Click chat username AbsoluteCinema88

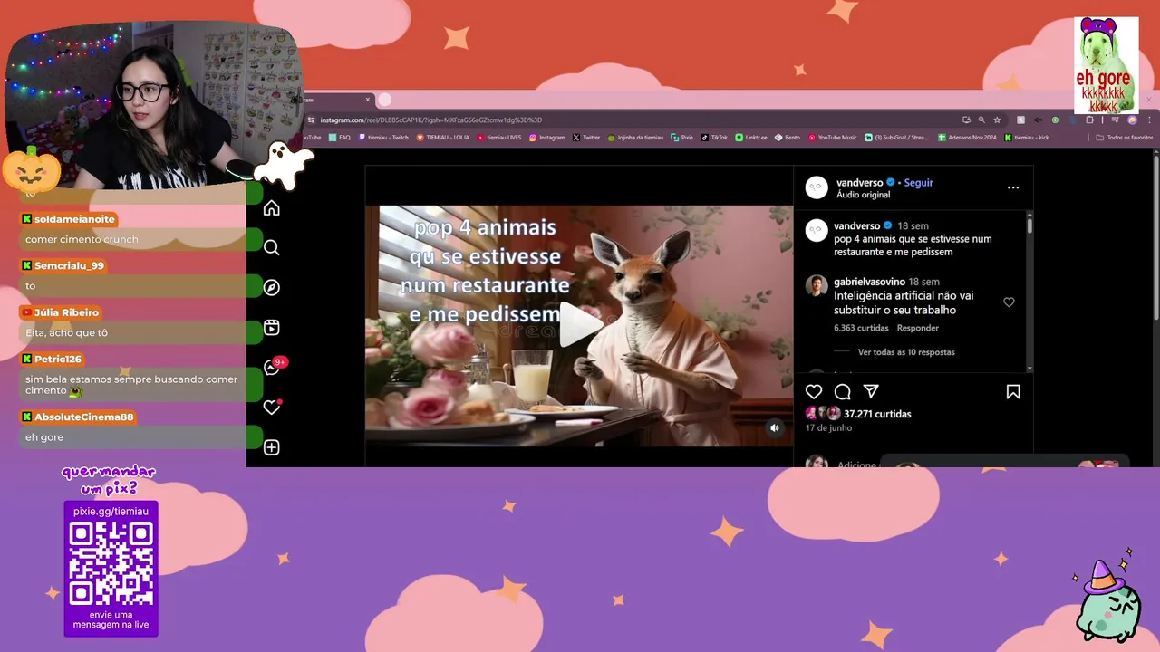point(84,417)
